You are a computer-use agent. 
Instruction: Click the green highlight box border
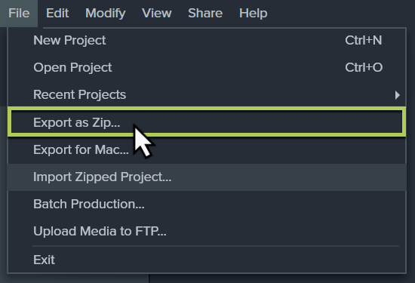207,109
